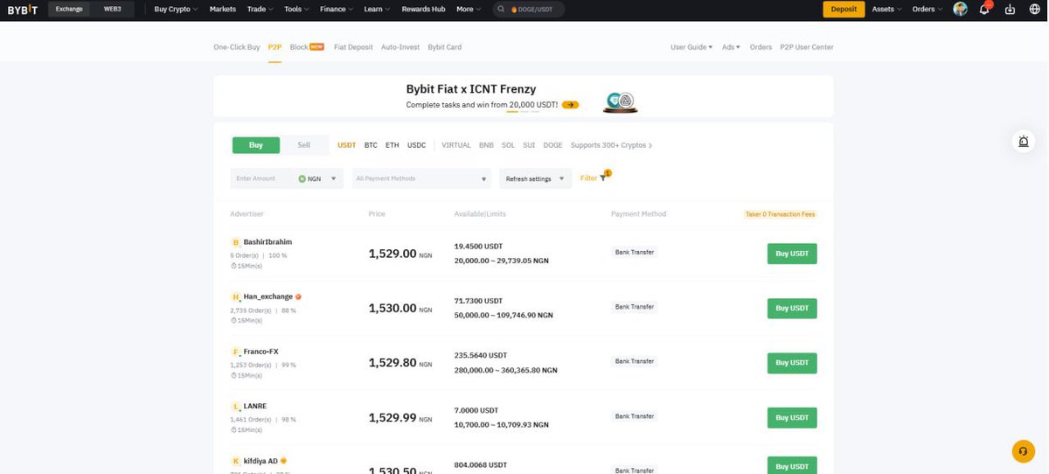Select the ETH coin tab
This screenshot has height=474, width=1049.
[393, 145]
